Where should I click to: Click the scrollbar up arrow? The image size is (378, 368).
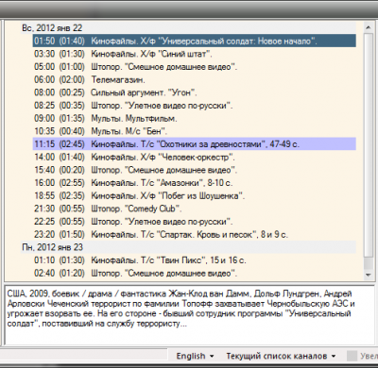368,28
